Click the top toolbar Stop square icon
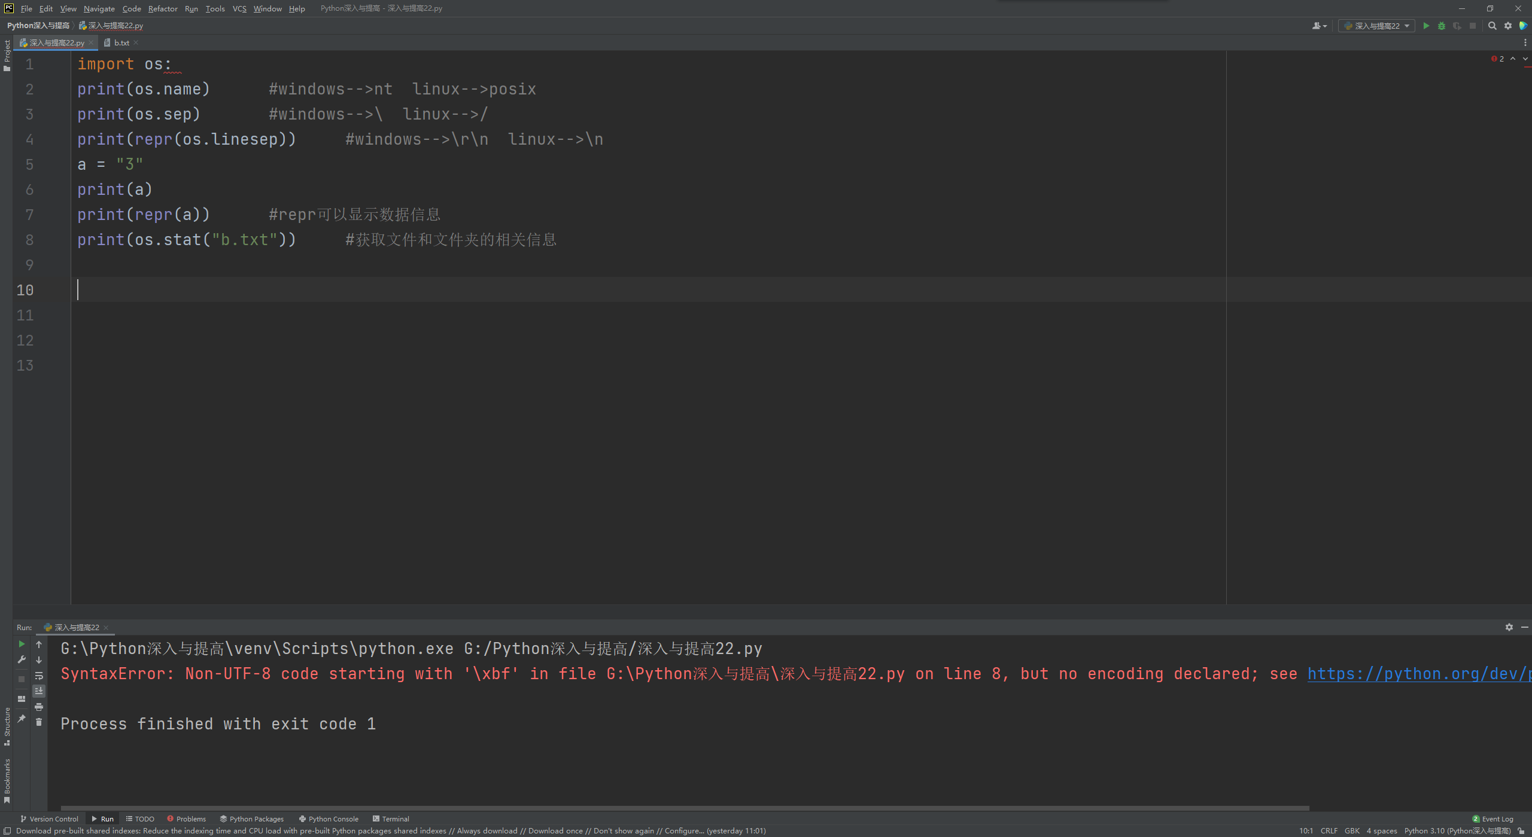This screenshot has width=1532, height=837. (1473, 26)
